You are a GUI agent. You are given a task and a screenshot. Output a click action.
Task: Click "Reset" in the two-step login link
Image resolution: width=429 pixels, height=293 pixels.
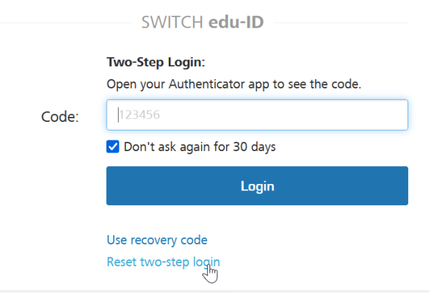[x=122, y=262]
